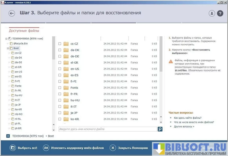Screen dimensions: 228x156
Task: Switch to the Доступные файлы tab
Action: [x=24, y=31]
